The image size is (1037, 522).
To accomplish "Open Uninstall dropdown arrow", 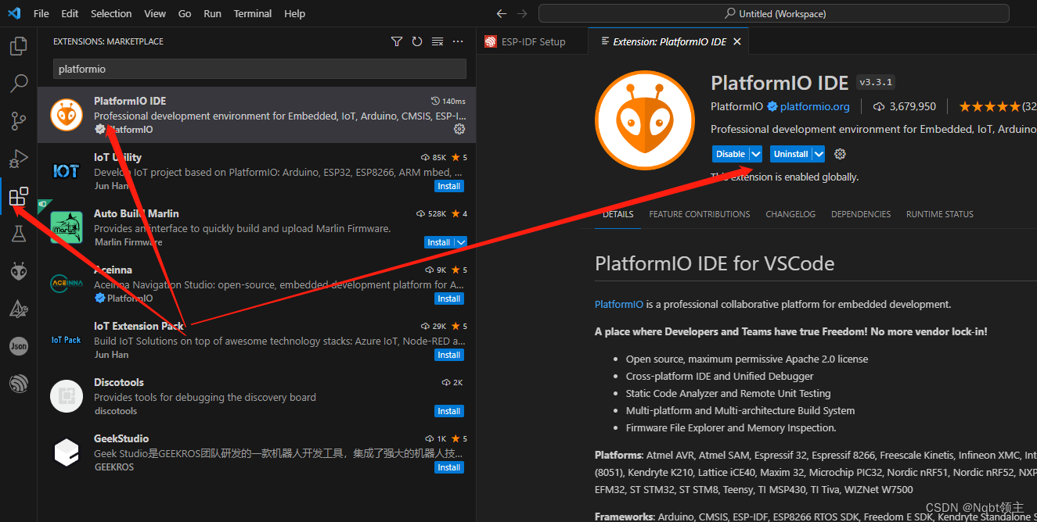I will click(x=818, y=154).
